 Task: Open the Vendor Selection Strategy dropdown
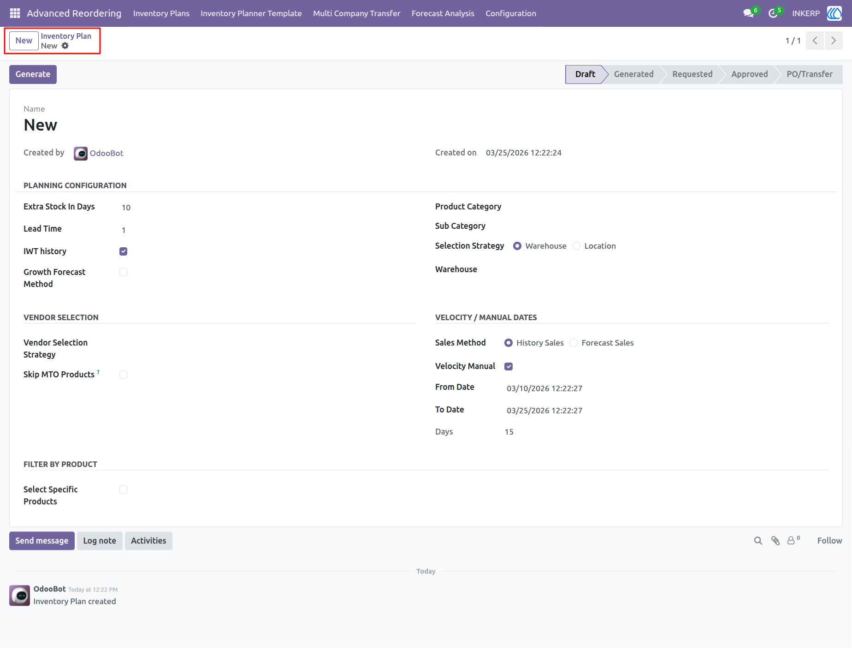pyautogui.click(x=267, y=348)
